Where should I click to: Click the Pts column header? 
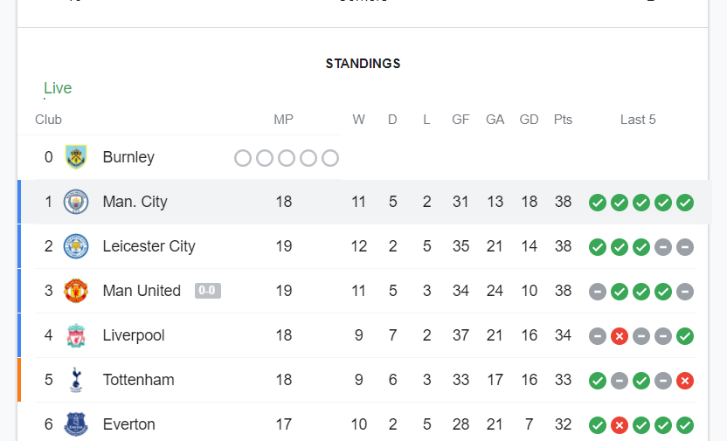(x=563, y=120)
